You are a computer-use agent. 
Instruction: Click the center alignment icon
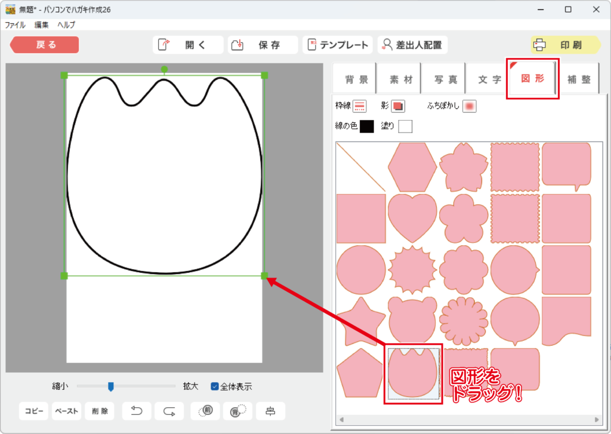pyautogui.click(x=270, y=411)
